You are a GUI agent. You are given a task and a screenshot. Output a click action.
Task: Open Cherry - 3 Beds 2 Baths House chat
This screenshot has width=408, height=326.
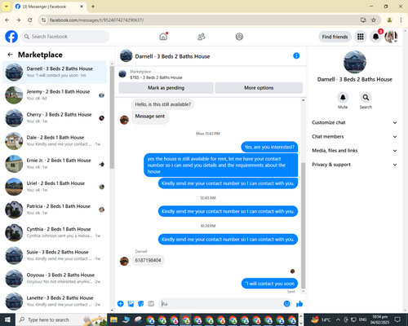pos(55,118)
